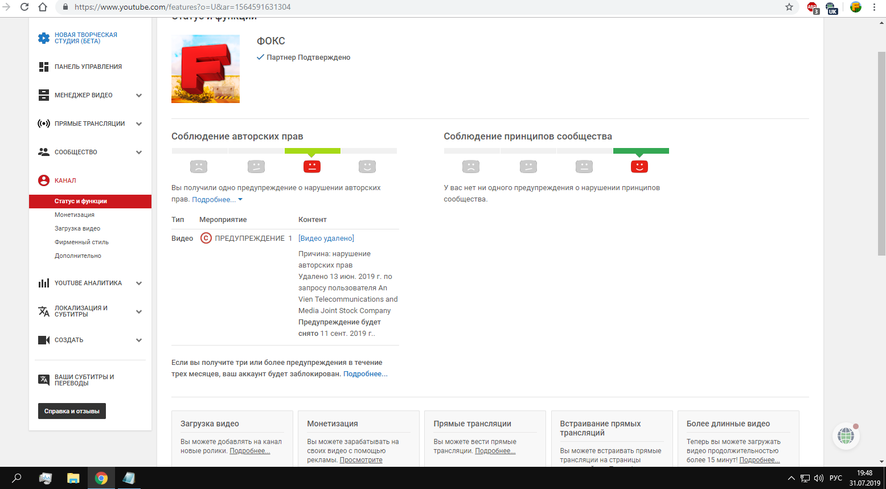Image resolution: width=886 pixels, height=489 pixels.
Task: Click the СООБЩЕСТВО people icon
Action: tap(44, 152)
